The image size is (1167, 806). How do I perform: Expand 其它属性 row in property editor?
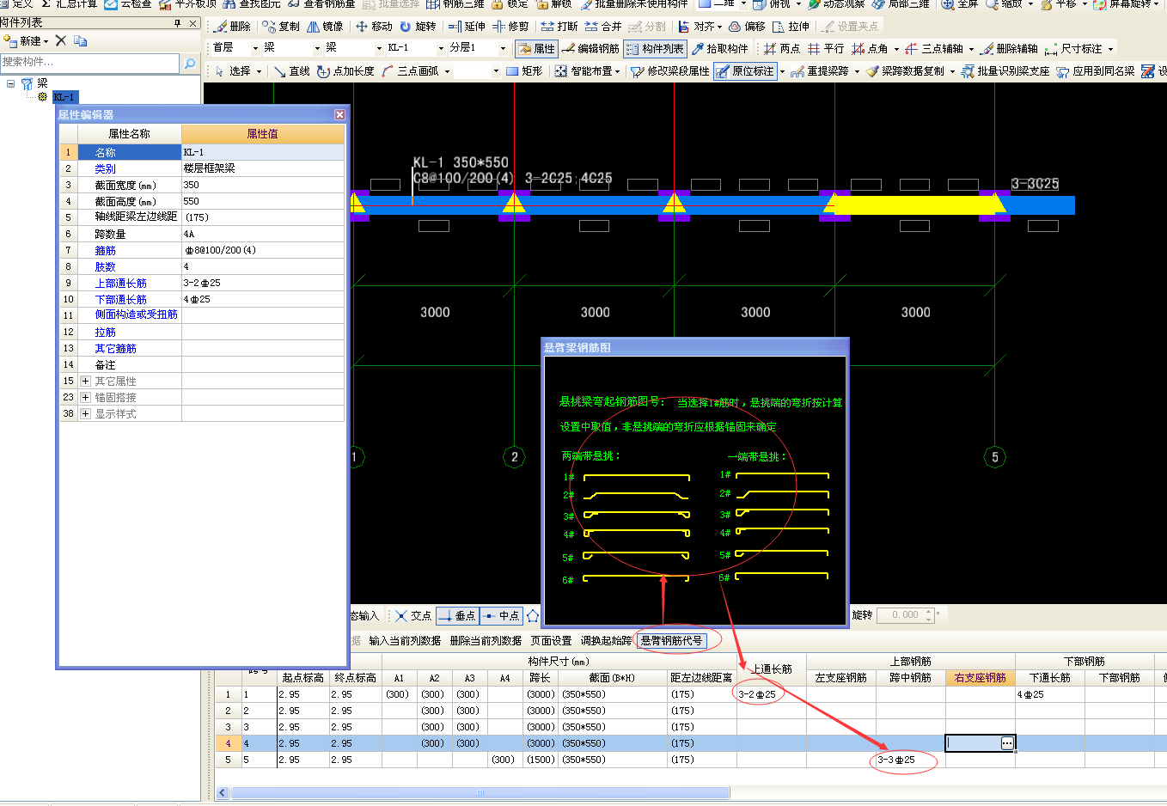point(85,381)
